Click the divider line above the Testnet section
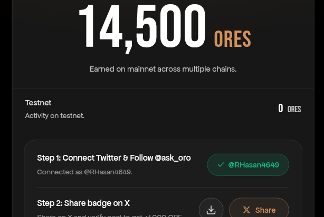This screenshot has height=217, width=324. click(163, 88)
